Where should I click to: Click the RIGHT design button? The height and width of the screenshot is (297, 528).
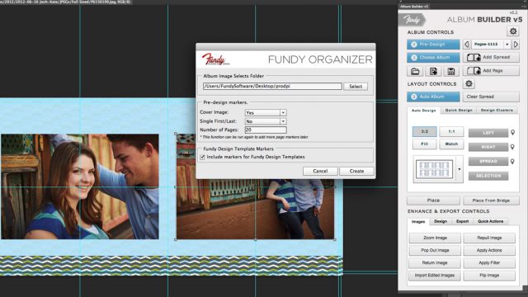coord(488,147)
